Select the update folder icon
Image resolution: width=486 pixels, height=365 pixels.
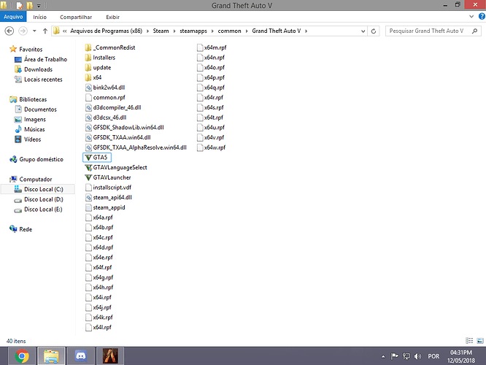tap(88, 67)
